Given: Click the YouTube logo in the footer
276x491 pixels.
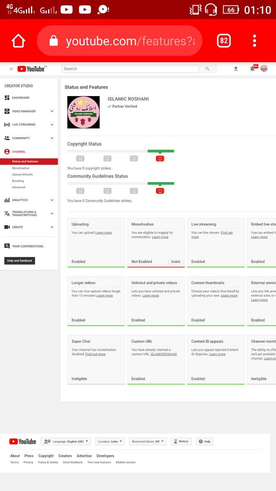Looking at the screenshot, I should point(22,441).
